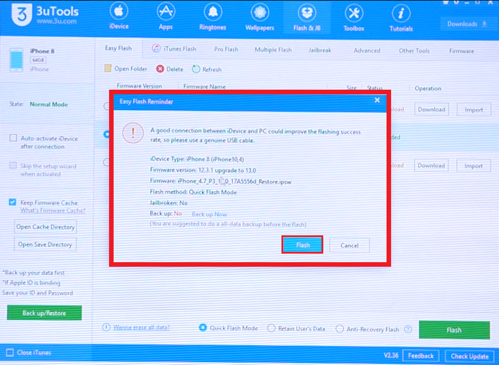
Task: Click the Delete toolbar item
Action: [x=170, y=69]
